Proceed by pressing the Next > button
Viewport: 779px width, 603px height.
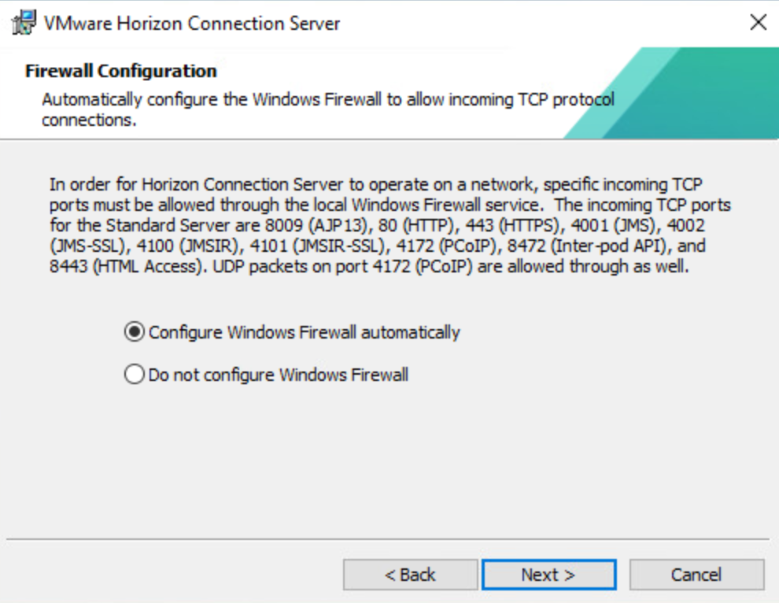coord(548,575)
